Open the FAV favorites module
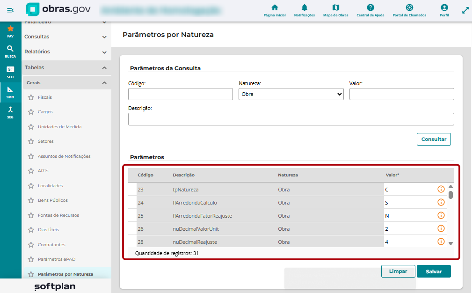The height and width of the screenshot is (293, 472). click(11, 32)
